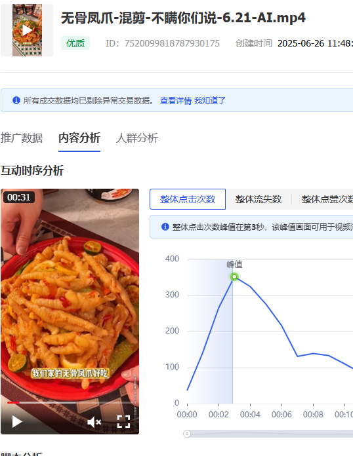
Task: Open the 人群分析 tab
Action: pos(137,138)
